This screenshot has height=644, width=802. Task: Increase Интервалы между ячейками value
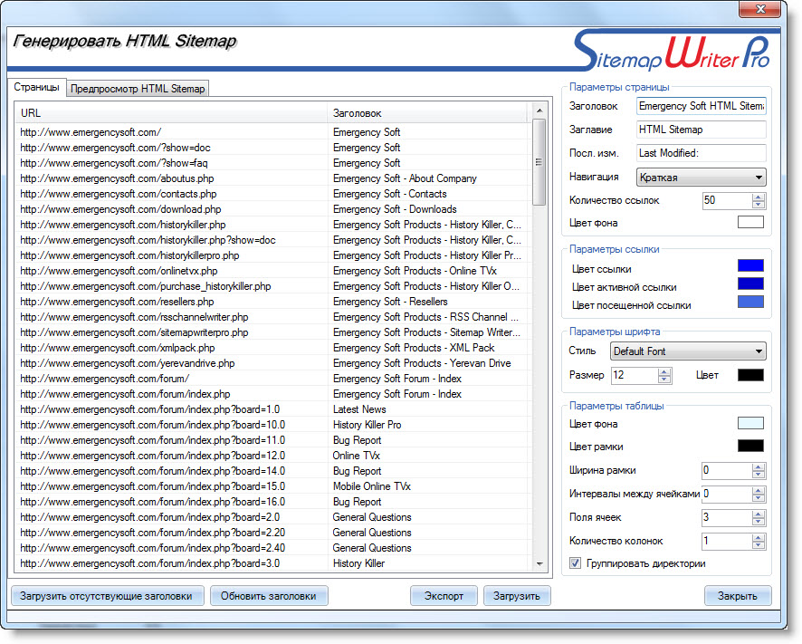[x=759, y=490]
